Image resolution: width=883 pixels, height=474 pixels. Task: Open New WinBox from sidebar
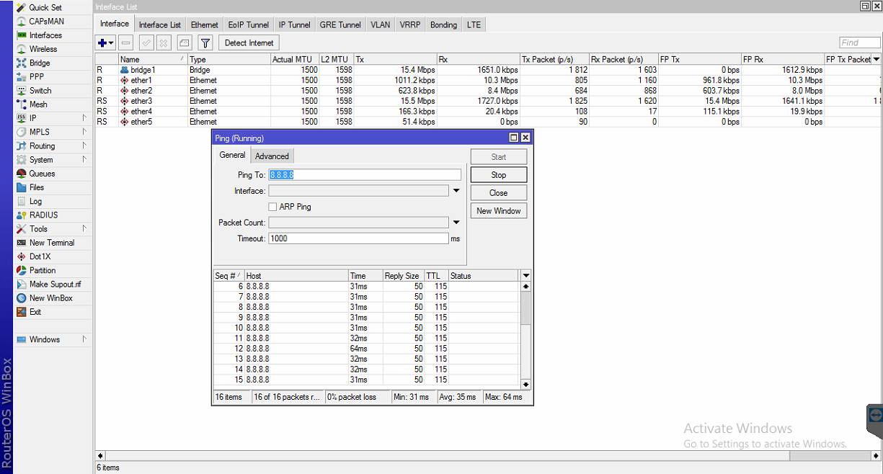click(x=50, y=298)
